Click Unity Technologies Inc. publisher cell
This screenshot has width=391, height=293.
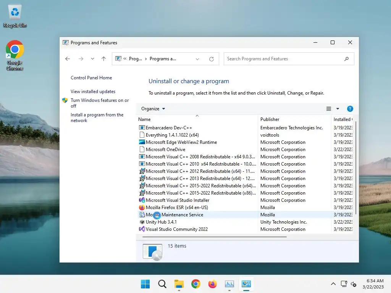pos(284,222)
